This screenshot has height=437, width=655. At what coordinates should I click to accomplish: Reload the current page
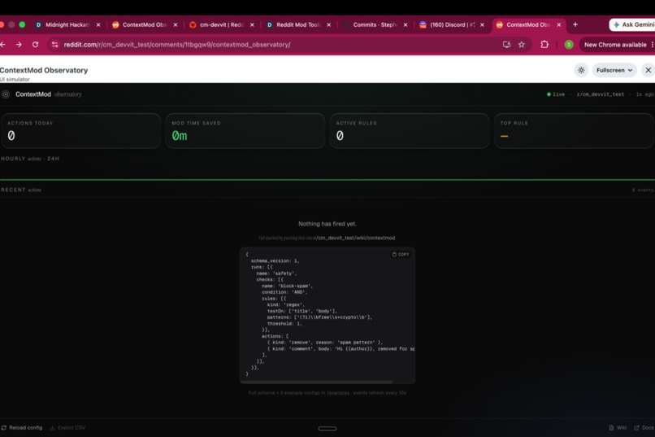tap(36, 44)
